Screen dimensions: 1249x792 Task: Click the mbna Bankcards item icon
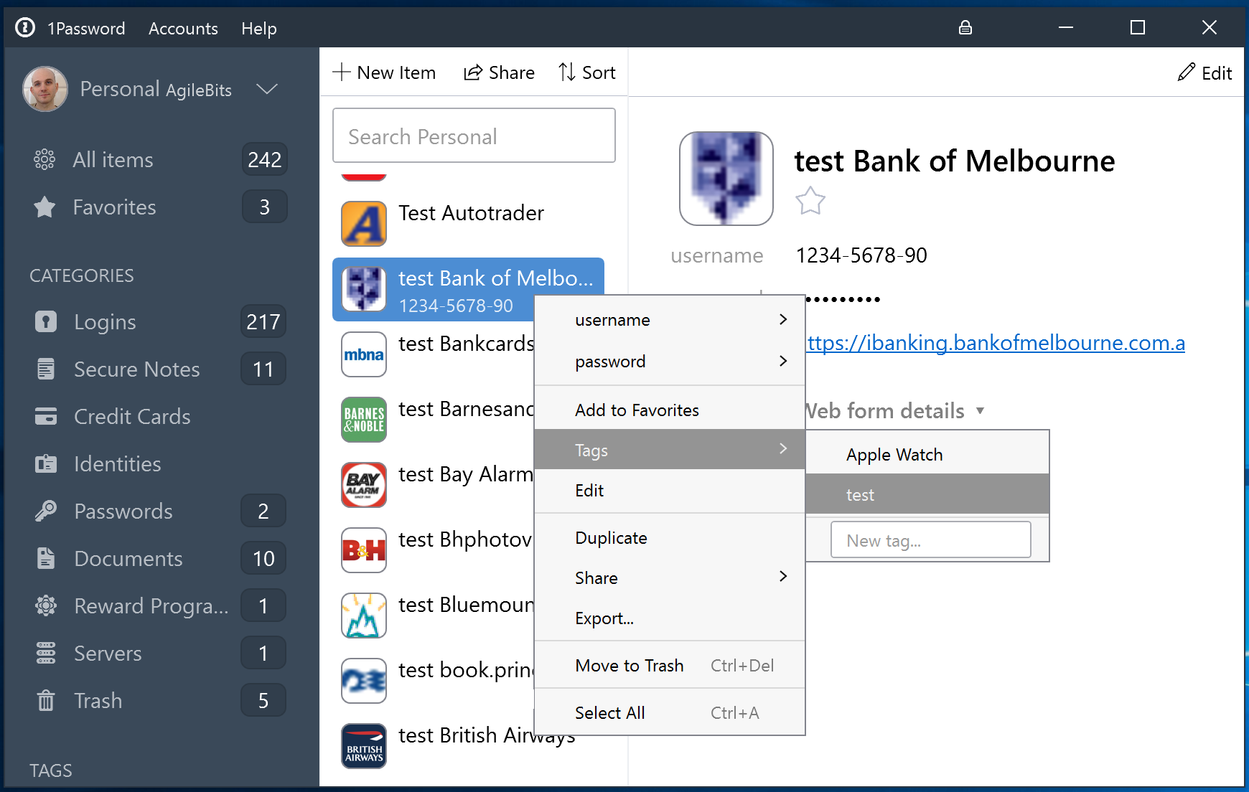[x=364, y=354]
